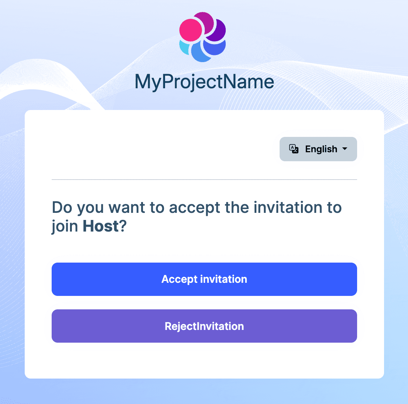The image size is (408, 404).
Task: Accept the invitation to join Host
Action: click(x=204, y=279)
